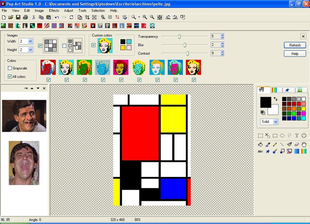Choose the hand pan tool
Screen dimensions: 310x224
pos(304,144)
